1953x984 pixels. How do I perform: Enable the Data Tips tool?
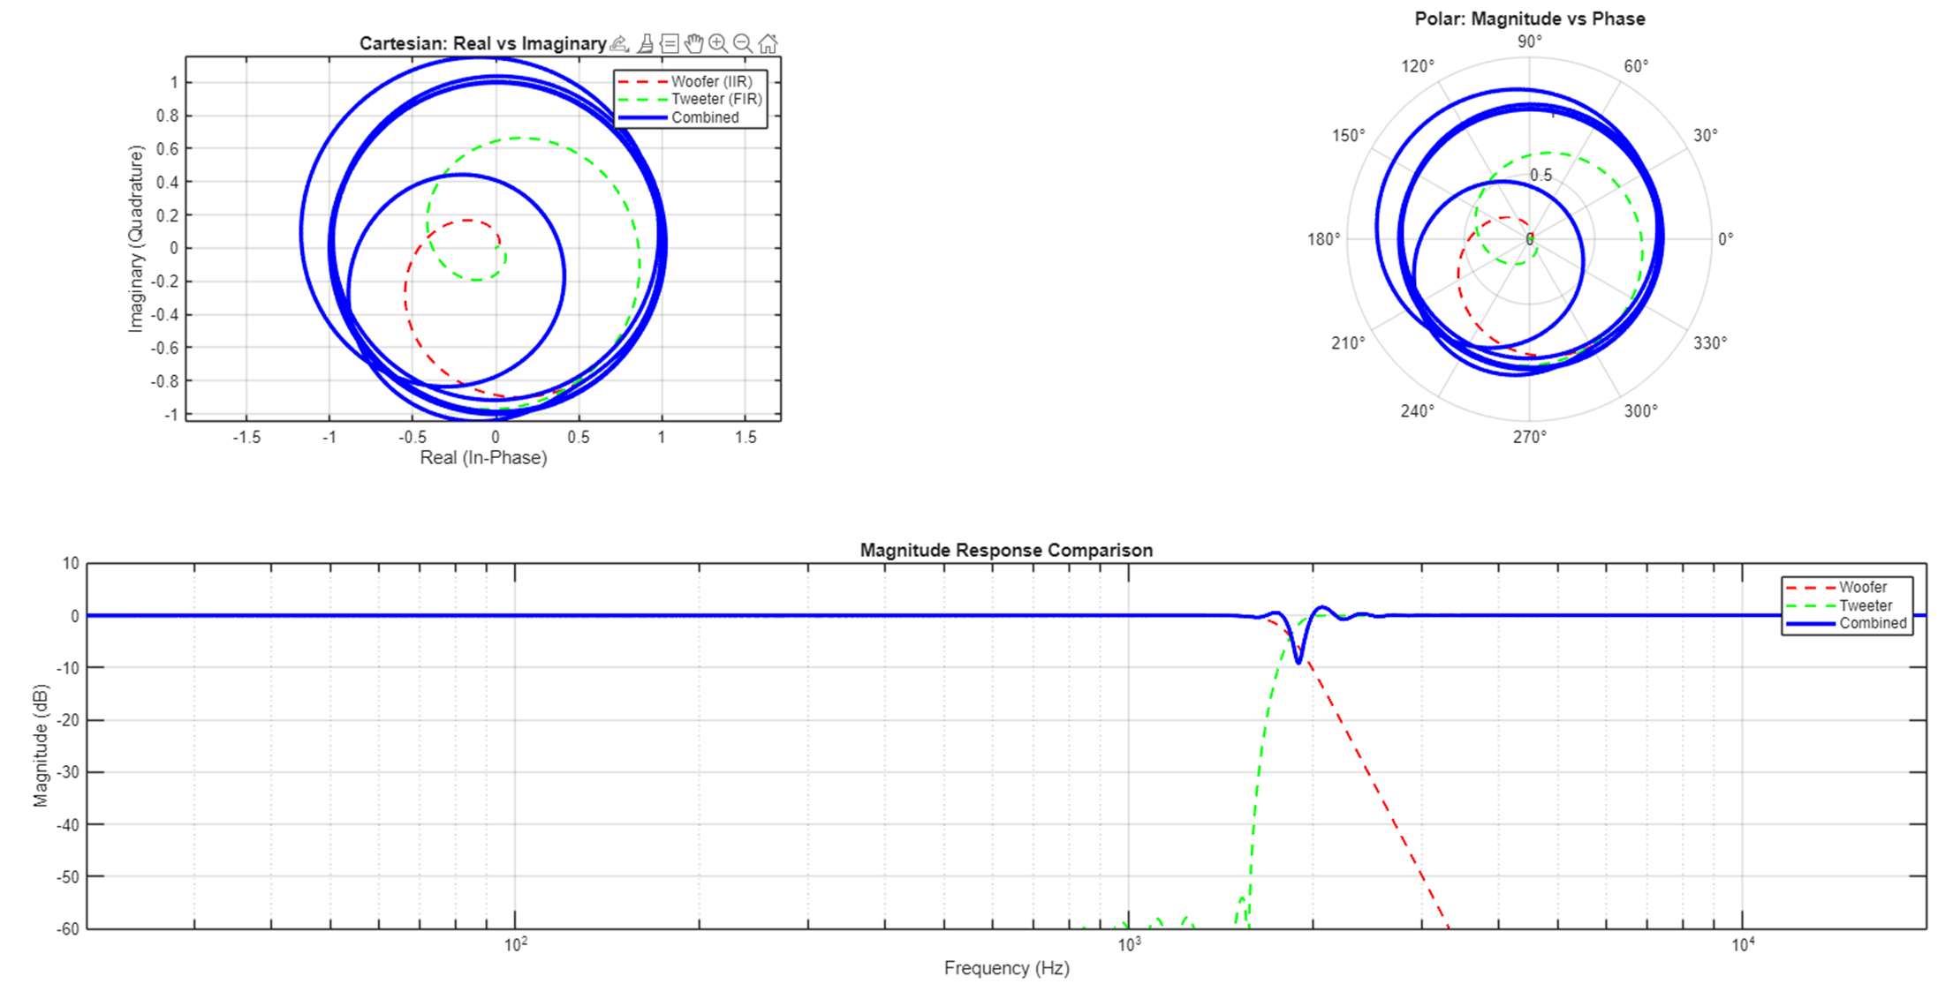(670, 43)
